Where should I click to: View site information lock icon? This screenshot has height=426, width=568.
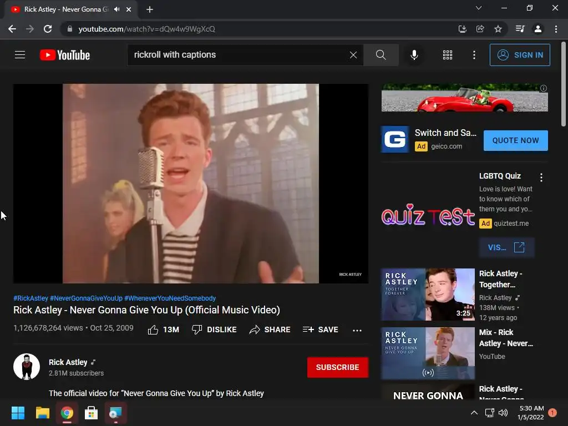coord(69,29)
